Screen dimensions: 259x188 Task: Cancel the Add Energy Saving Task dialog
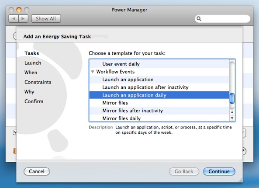(37, 171)
